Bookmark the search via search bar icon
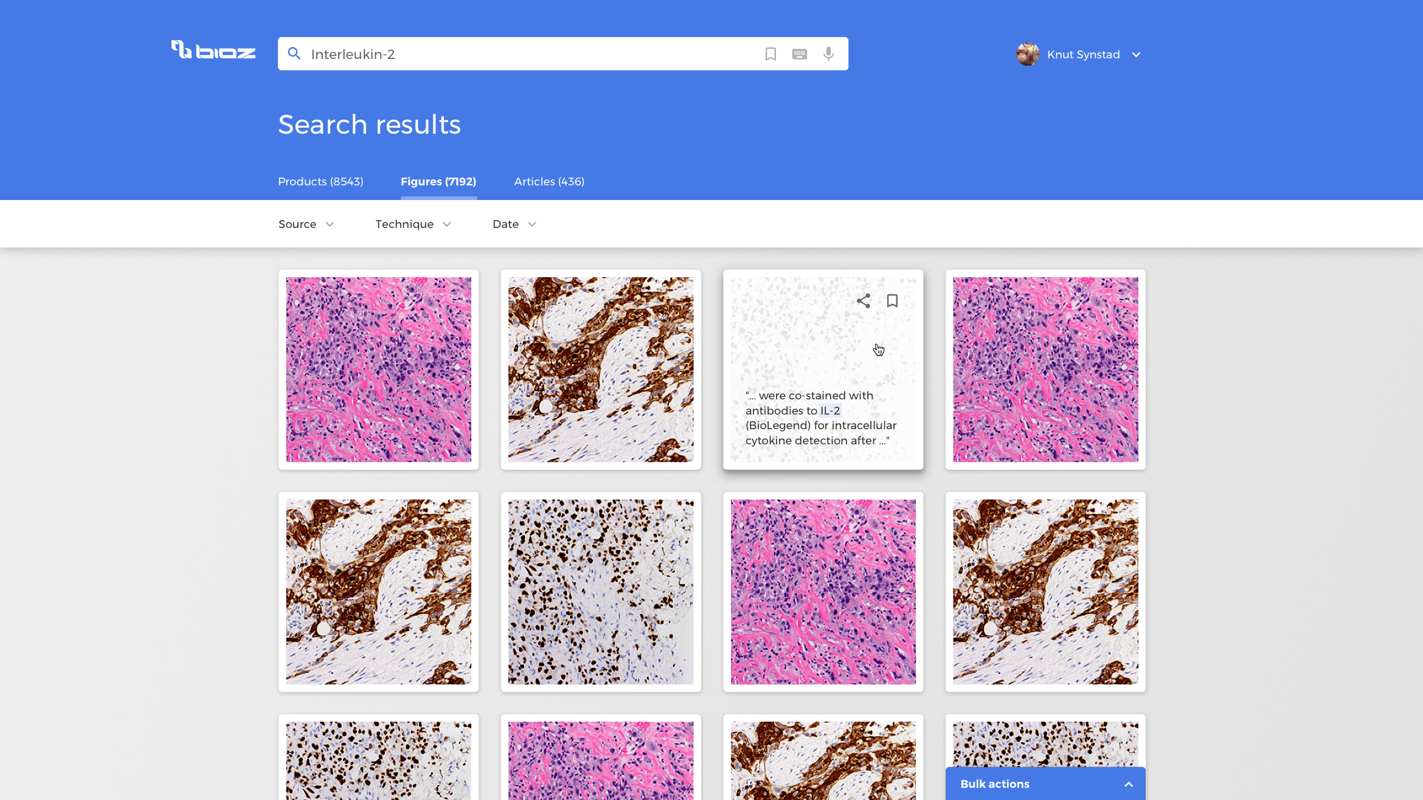1423x800 pixels. coord(770,54)
